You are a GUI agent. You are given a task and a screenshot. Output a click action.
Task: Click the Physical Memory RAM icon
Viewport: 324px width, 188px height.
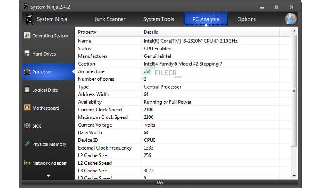pyautogui.click(x=27, y=144)
